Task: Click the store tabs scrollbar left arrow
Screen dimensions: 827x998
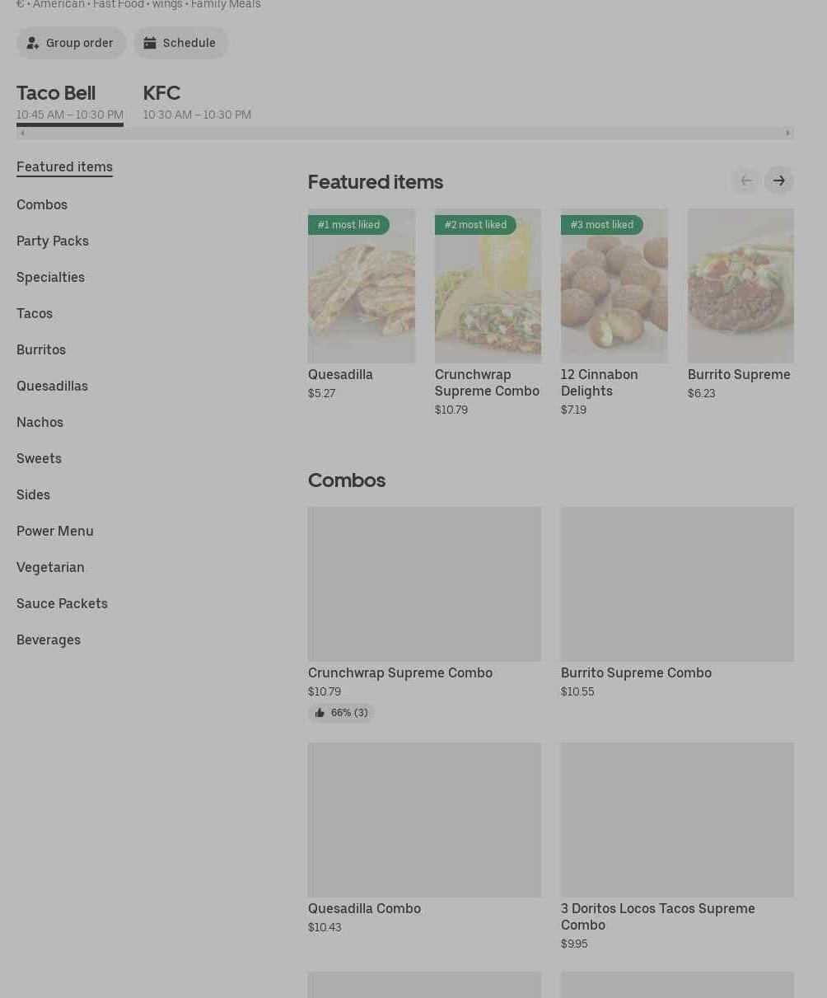Action: click(22, 133)
